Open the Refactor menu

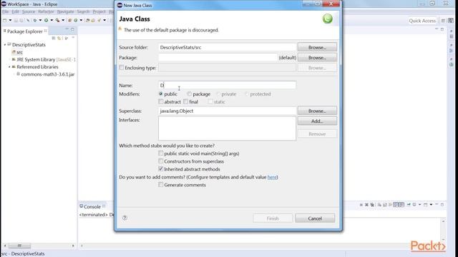coord(46,11)
